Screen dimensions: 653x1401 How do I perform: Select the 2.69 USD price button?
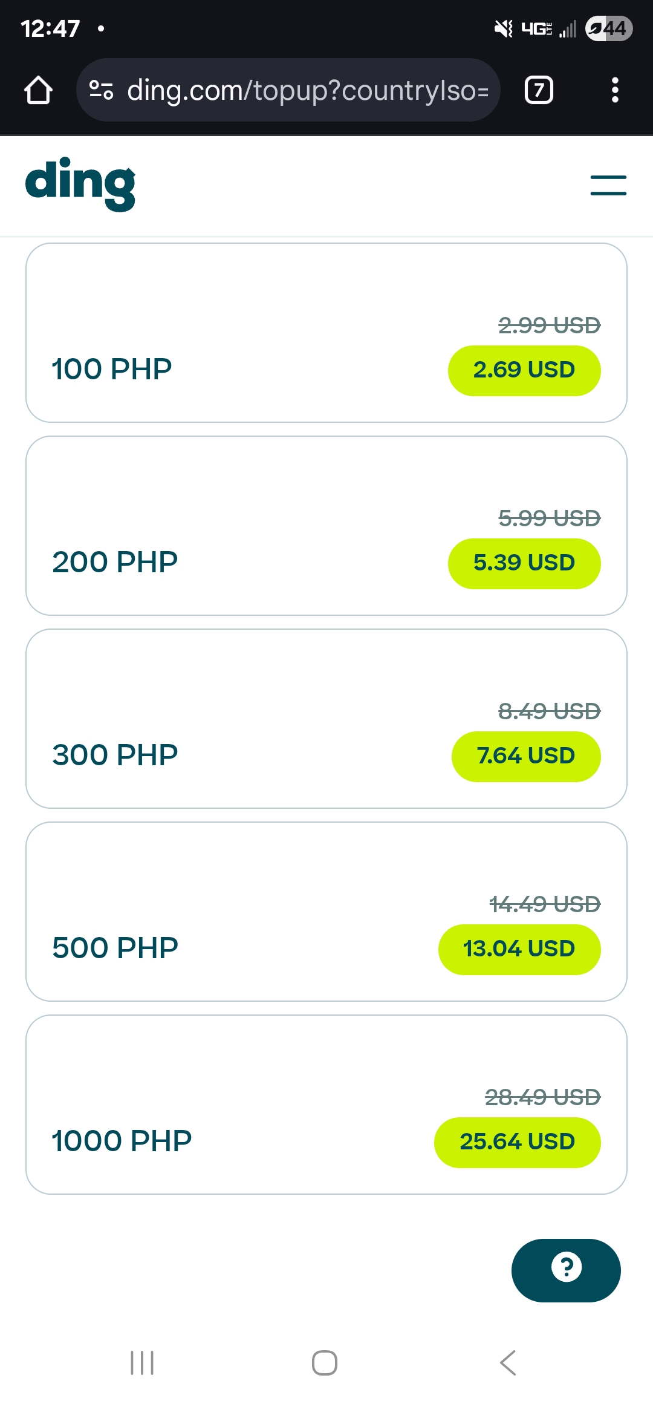(x=524, y=370)
